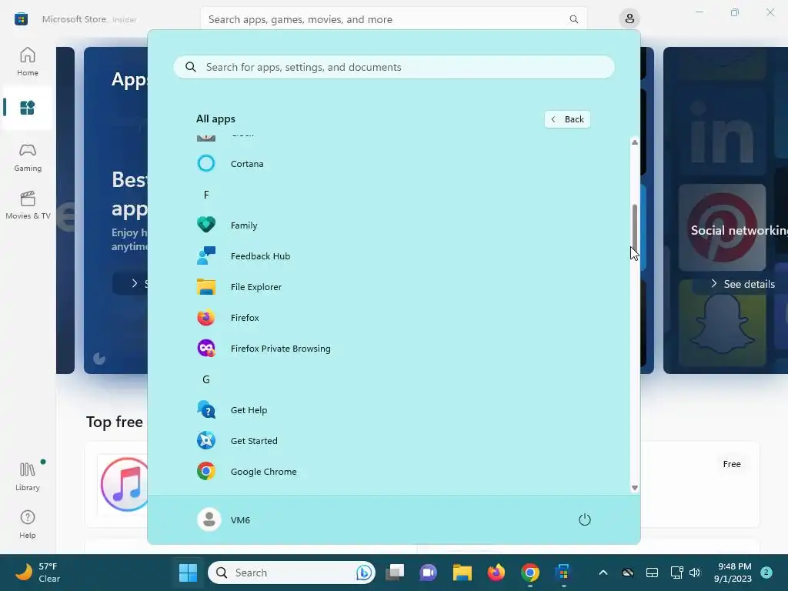Image resolution: width=788 pixels, height=591 pixels.
Task: Open Gaming in Microsoft Store sidebar
Action: 28,157
